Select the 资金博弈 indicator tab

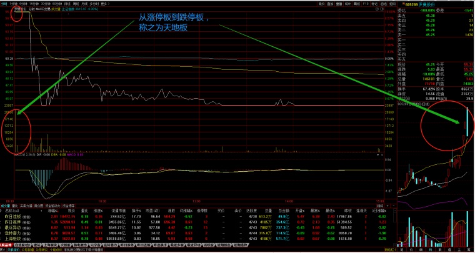point(69,206)
